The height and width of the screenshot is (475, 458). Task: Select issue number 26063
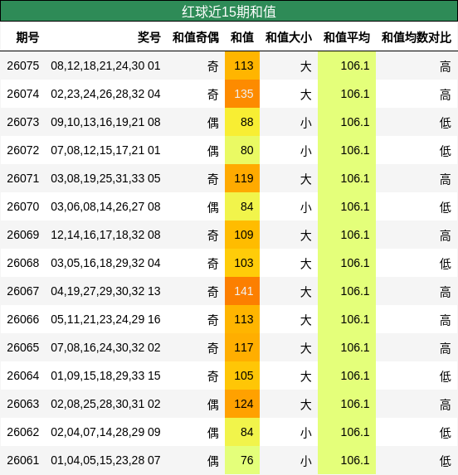pos(23,404)
